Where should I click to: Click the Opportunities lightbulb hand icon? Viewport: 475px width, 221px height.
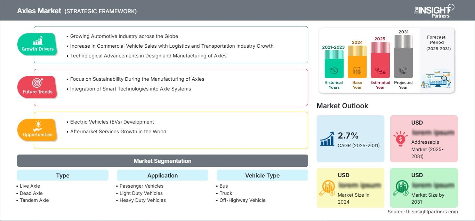(38, 126)
